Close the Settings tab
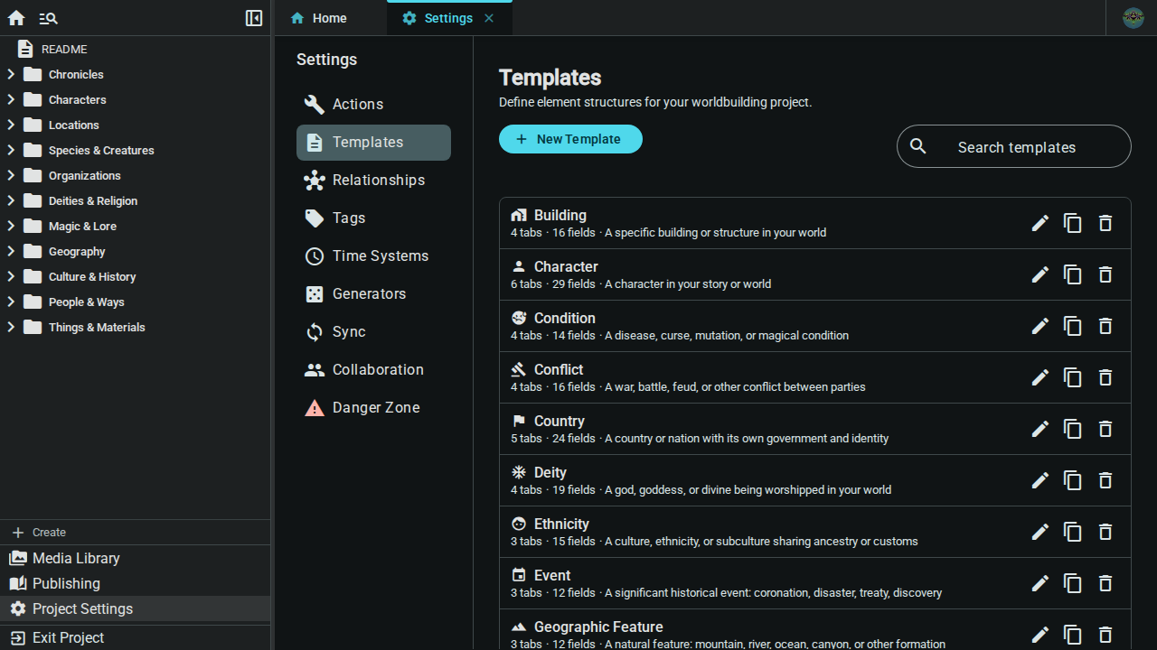This screenshot has height=650, width=1157. pyautogui.click(x=489, y=18)
